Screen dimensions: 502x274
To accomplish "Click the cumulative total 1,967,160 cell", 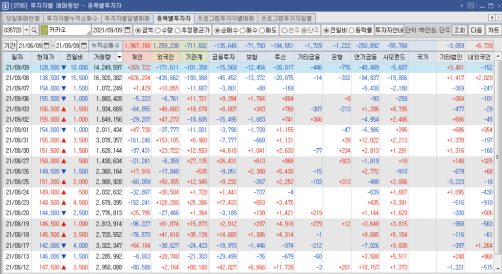I will point(137,46).
